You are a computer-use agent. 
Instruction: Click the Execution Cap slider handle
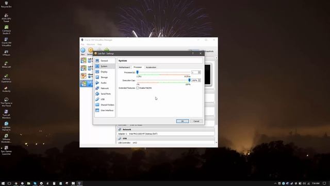(x=189, y=81)
